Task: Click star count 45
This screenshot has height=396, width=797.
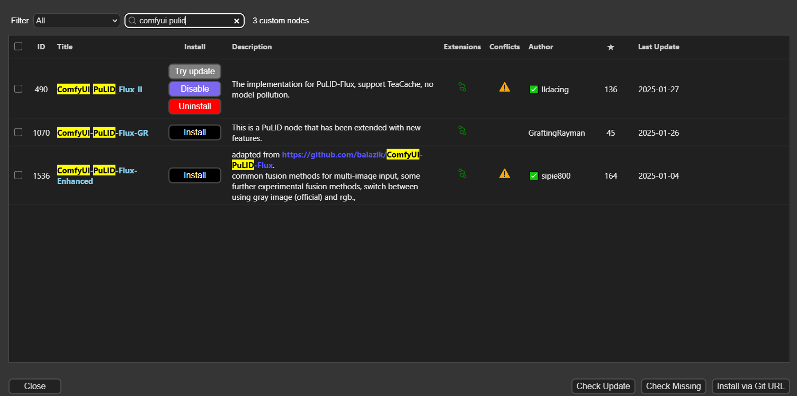Action: (x=611, y=133)
